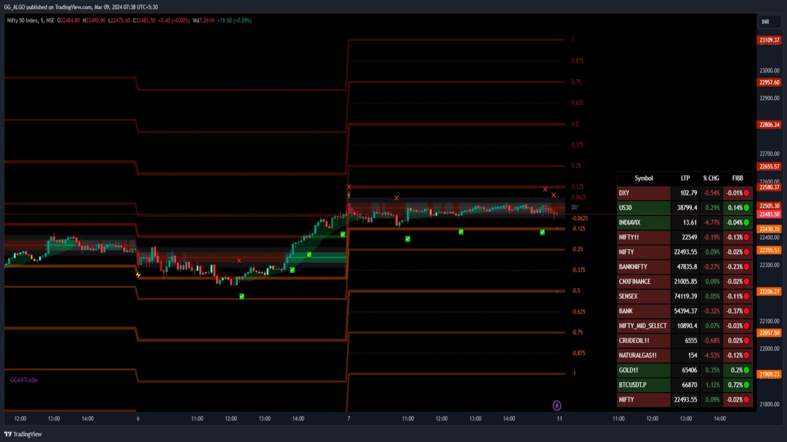Click the GG_ALGO published header text
The width and height of the screenshot is (787, 442).
click(x=81, y=7)
